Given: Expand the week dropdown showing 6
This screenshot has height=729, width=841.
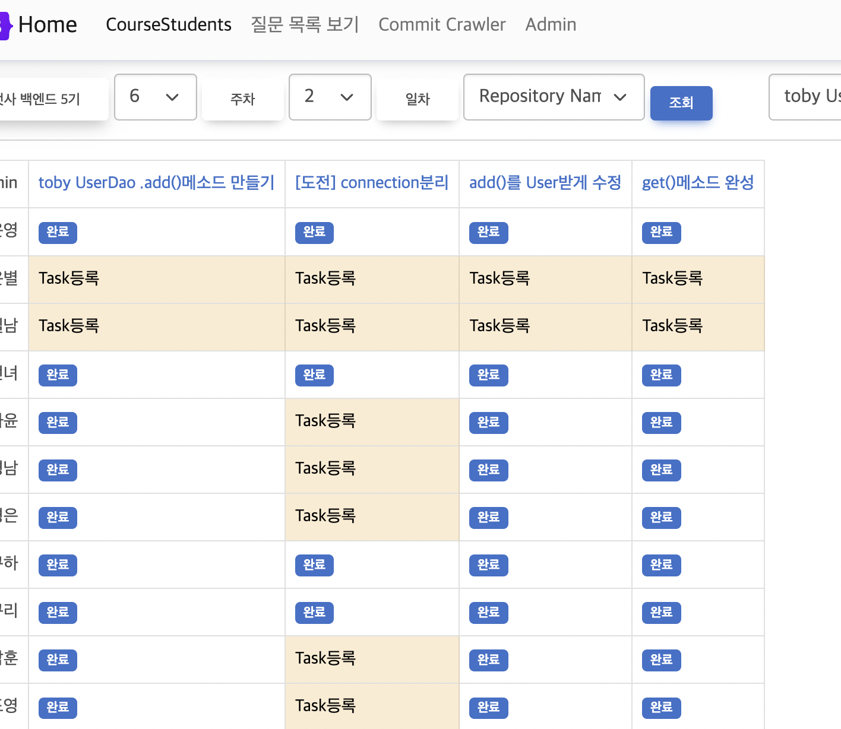Looking at the screenshot, I should [x=156, y=97].
